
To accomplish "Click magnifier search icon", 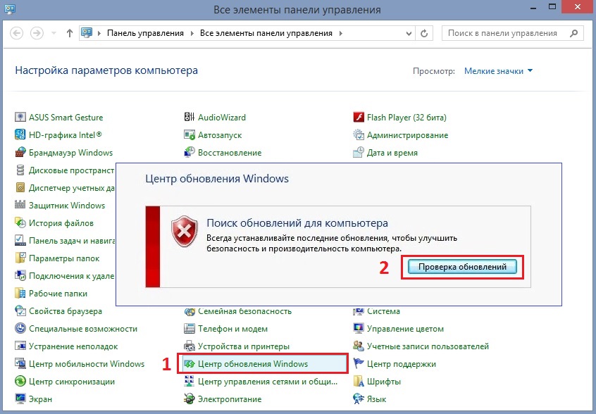I will pos(574,33).
